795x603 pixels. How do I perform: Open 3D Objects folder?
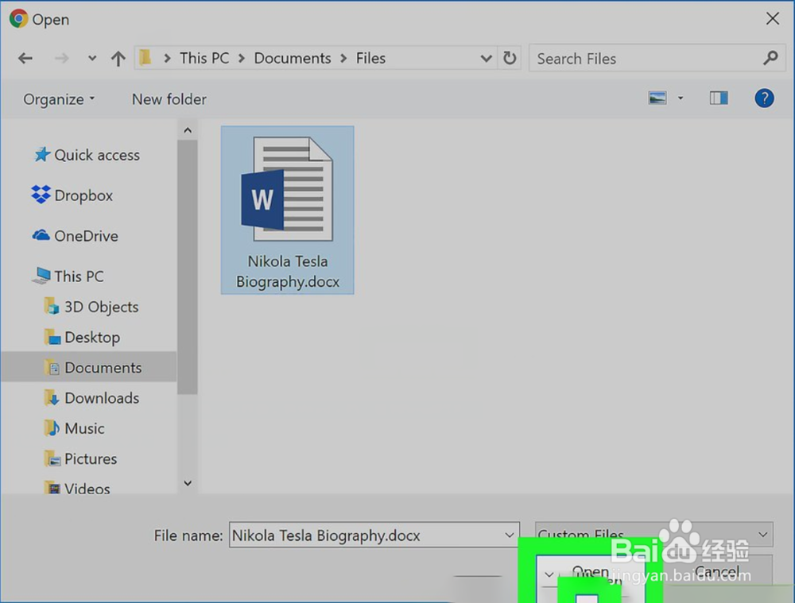pos(91,307)
